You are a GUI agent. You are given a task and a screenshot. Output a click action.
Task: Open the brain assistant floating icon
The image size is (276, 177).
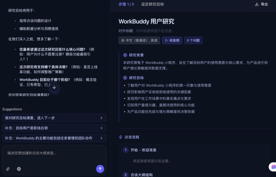coord(273,167)
